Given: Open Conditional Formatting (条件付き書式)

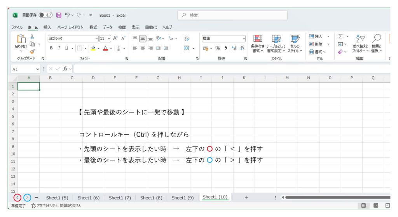Looking at the screenshot, I should [258, 43].
